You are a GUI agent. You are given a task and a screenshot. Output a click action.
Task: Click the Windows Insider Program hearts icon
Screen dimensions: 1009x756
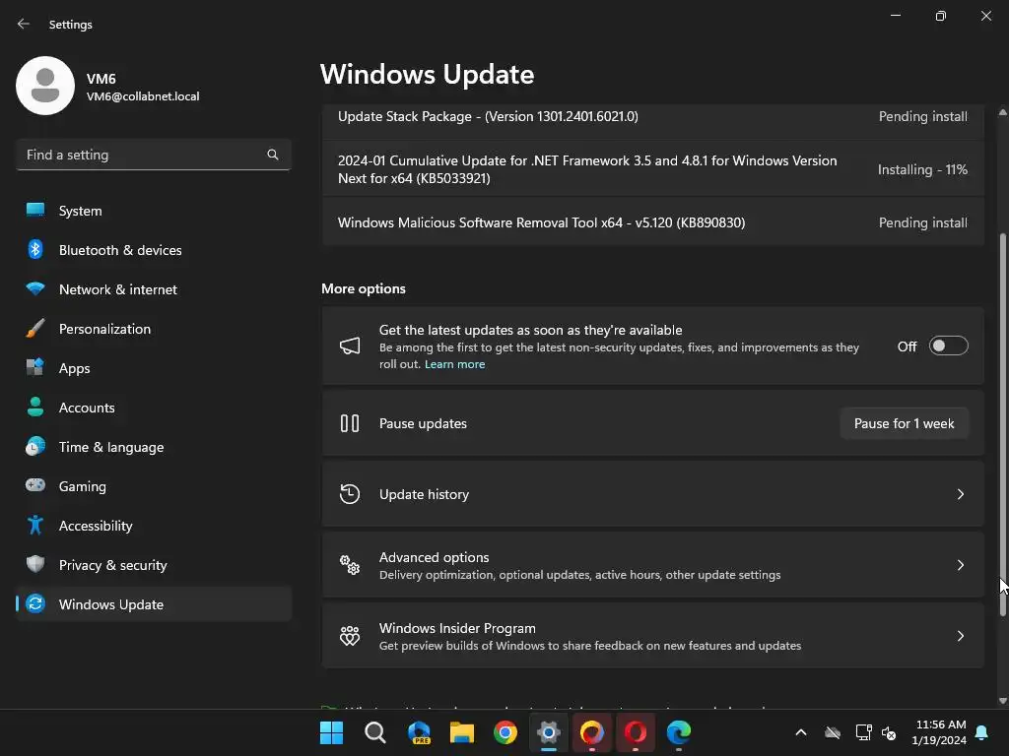[x=350, y=636]
